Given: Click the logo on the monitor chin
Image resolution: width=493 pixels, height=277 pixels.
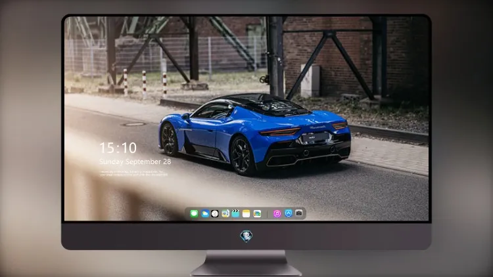Looking at the screenshot, I should coord(246,236).
